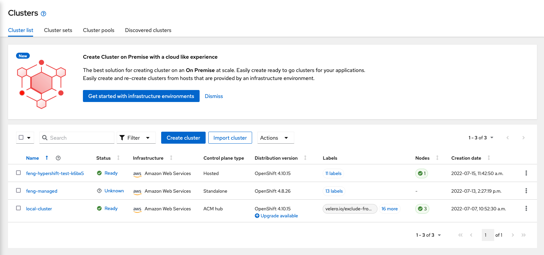Click the help icon beside Clusters title
This screenshot has height=255, width=544.
pos(43,14)
